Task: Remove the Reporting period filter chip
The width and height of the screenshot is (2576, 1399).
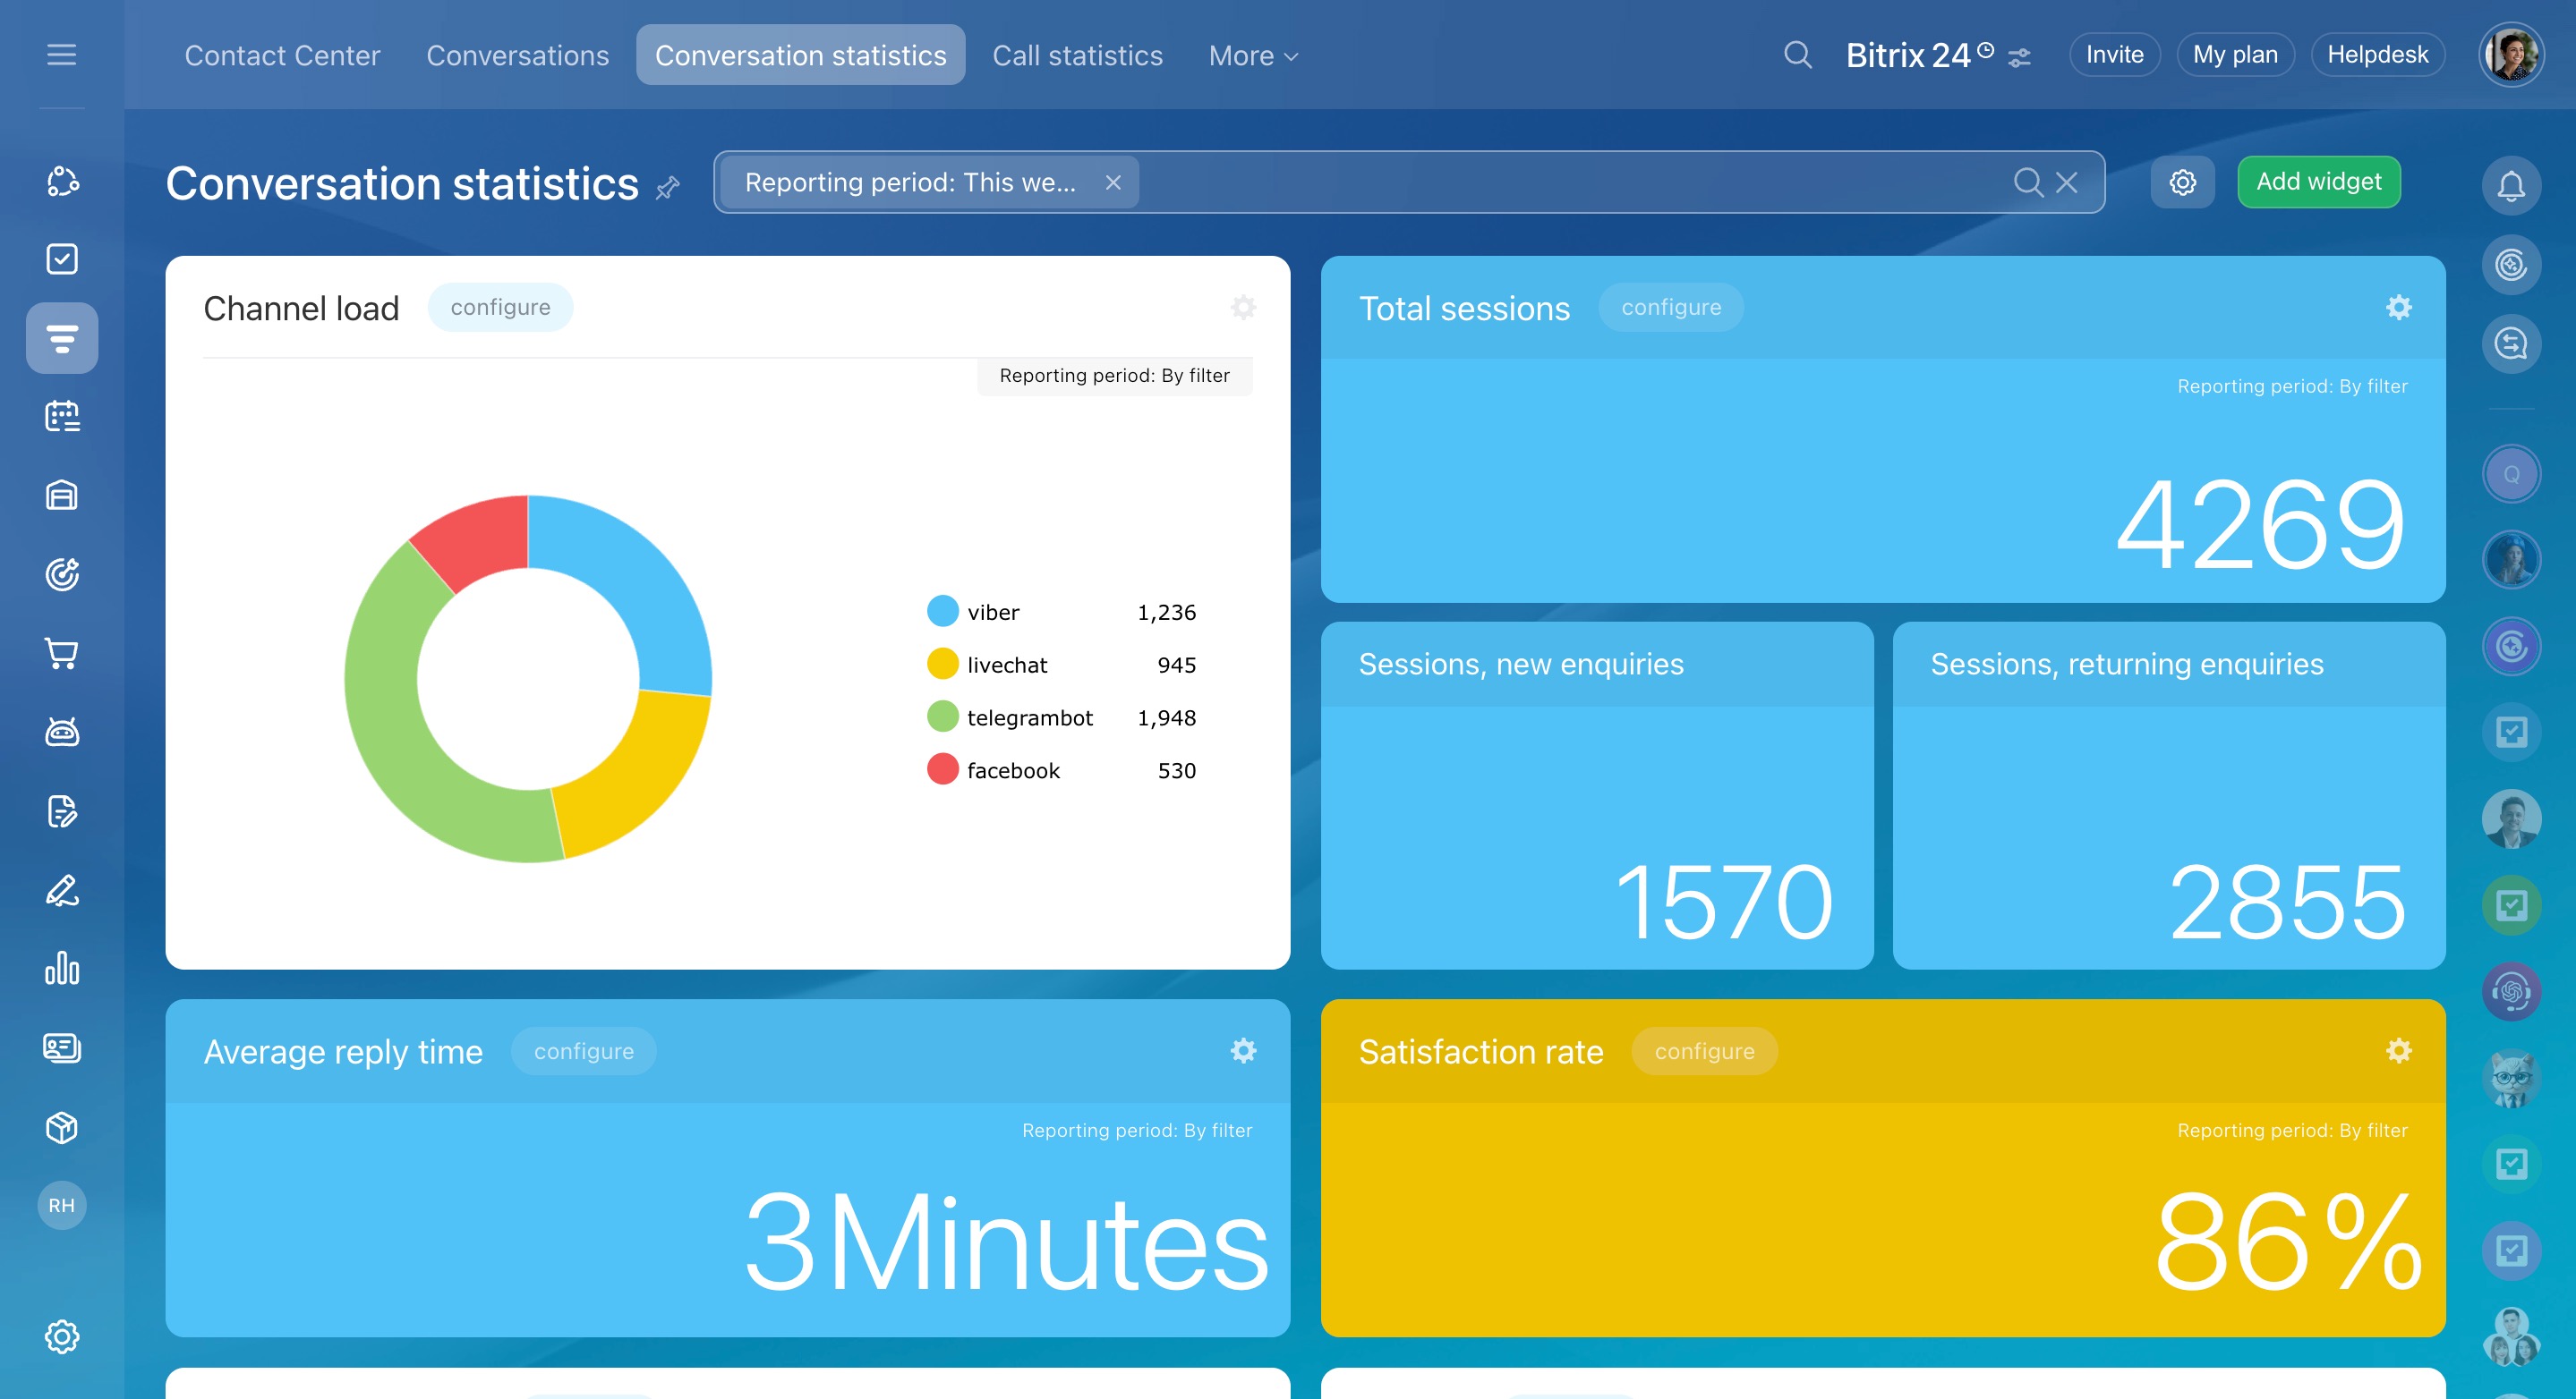Action: tap(1112, 182)
